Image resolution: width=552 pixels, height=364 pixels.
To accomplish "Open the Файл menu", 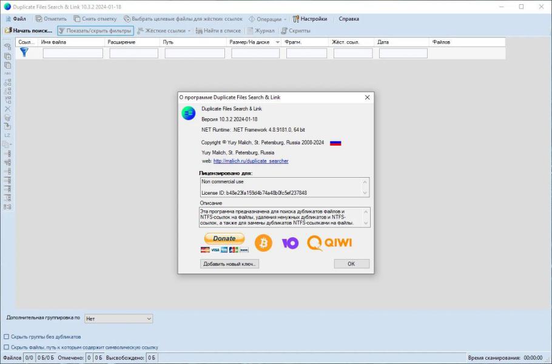I will (16, 19).
